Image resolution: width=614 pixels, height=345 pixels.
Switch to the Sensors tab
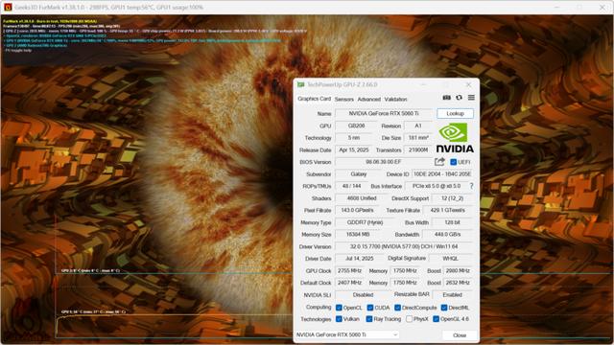tap(343, 100)
